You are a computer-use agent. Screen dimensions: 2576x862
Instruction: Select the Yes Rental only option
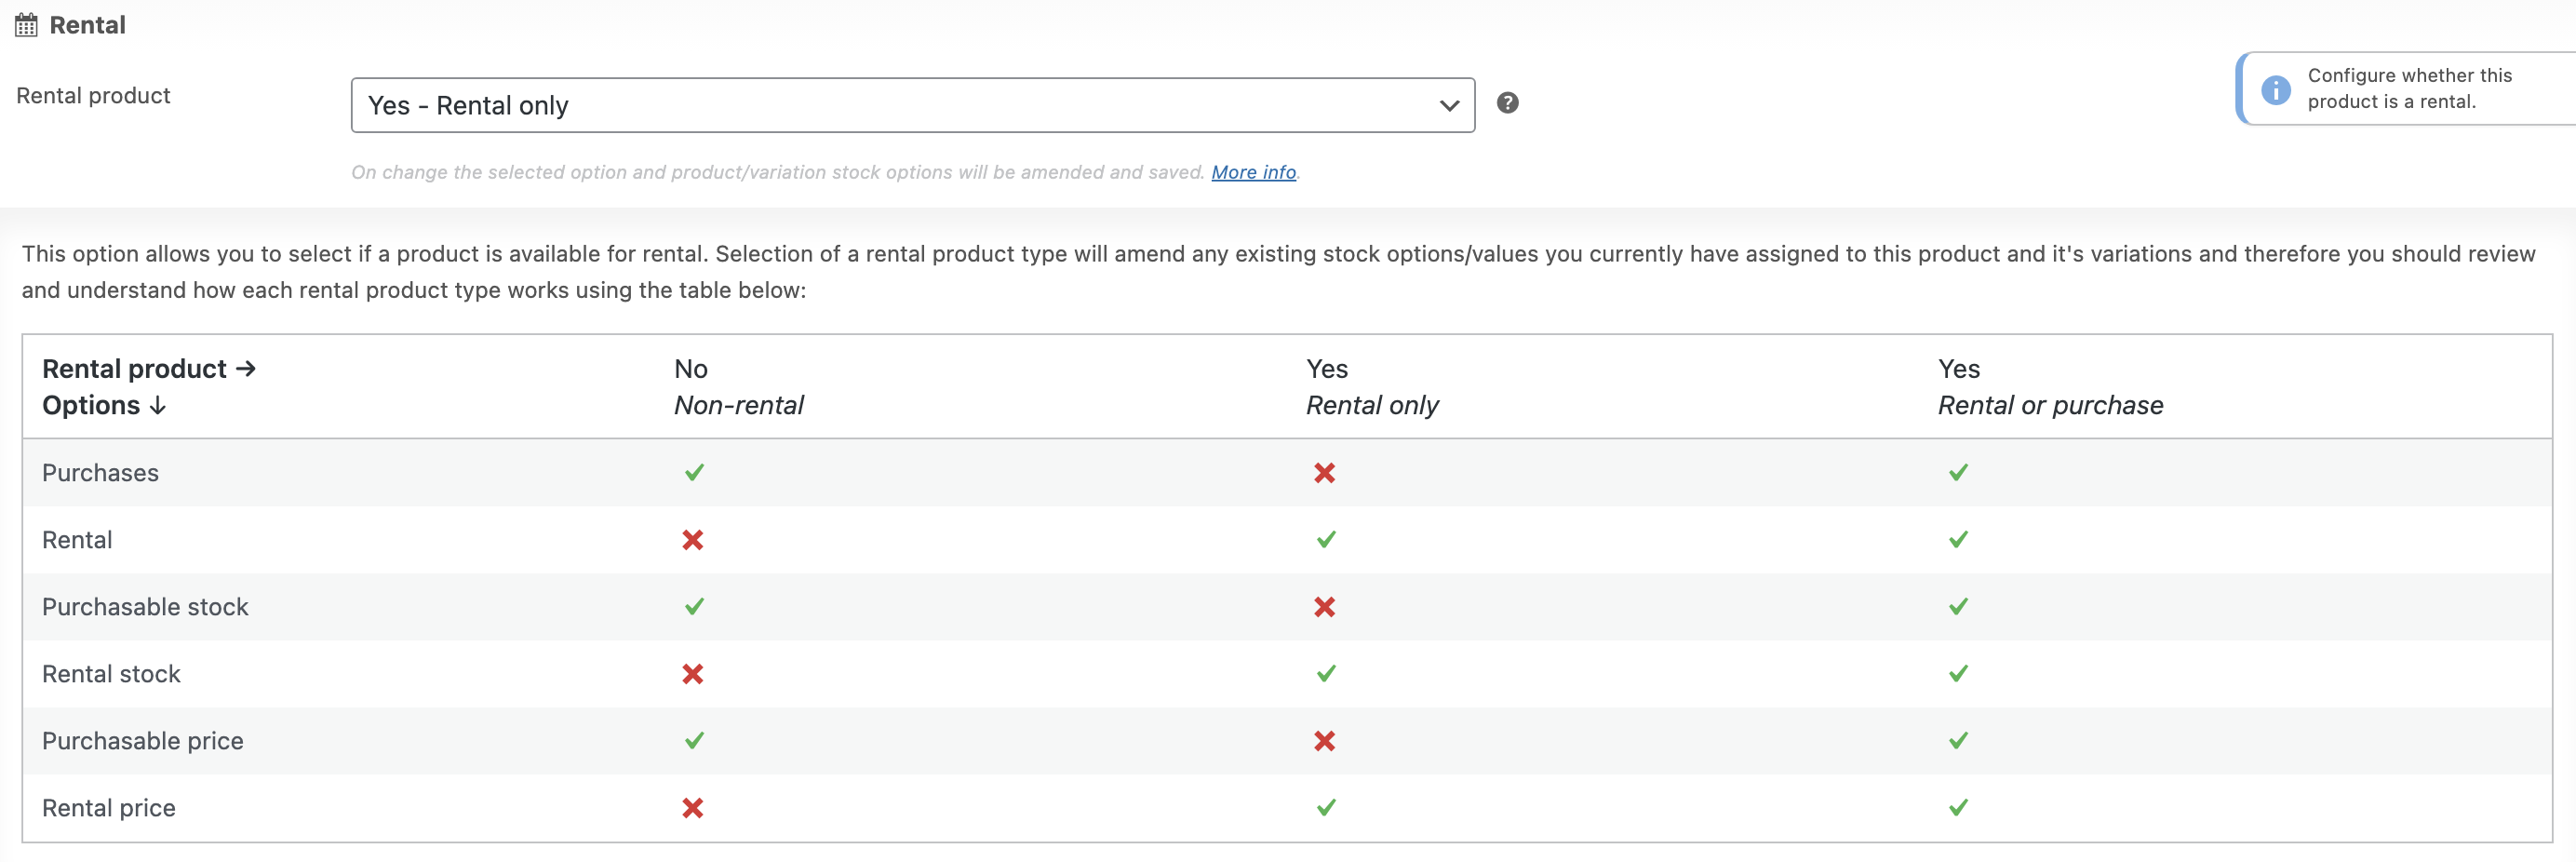point(468,104)
